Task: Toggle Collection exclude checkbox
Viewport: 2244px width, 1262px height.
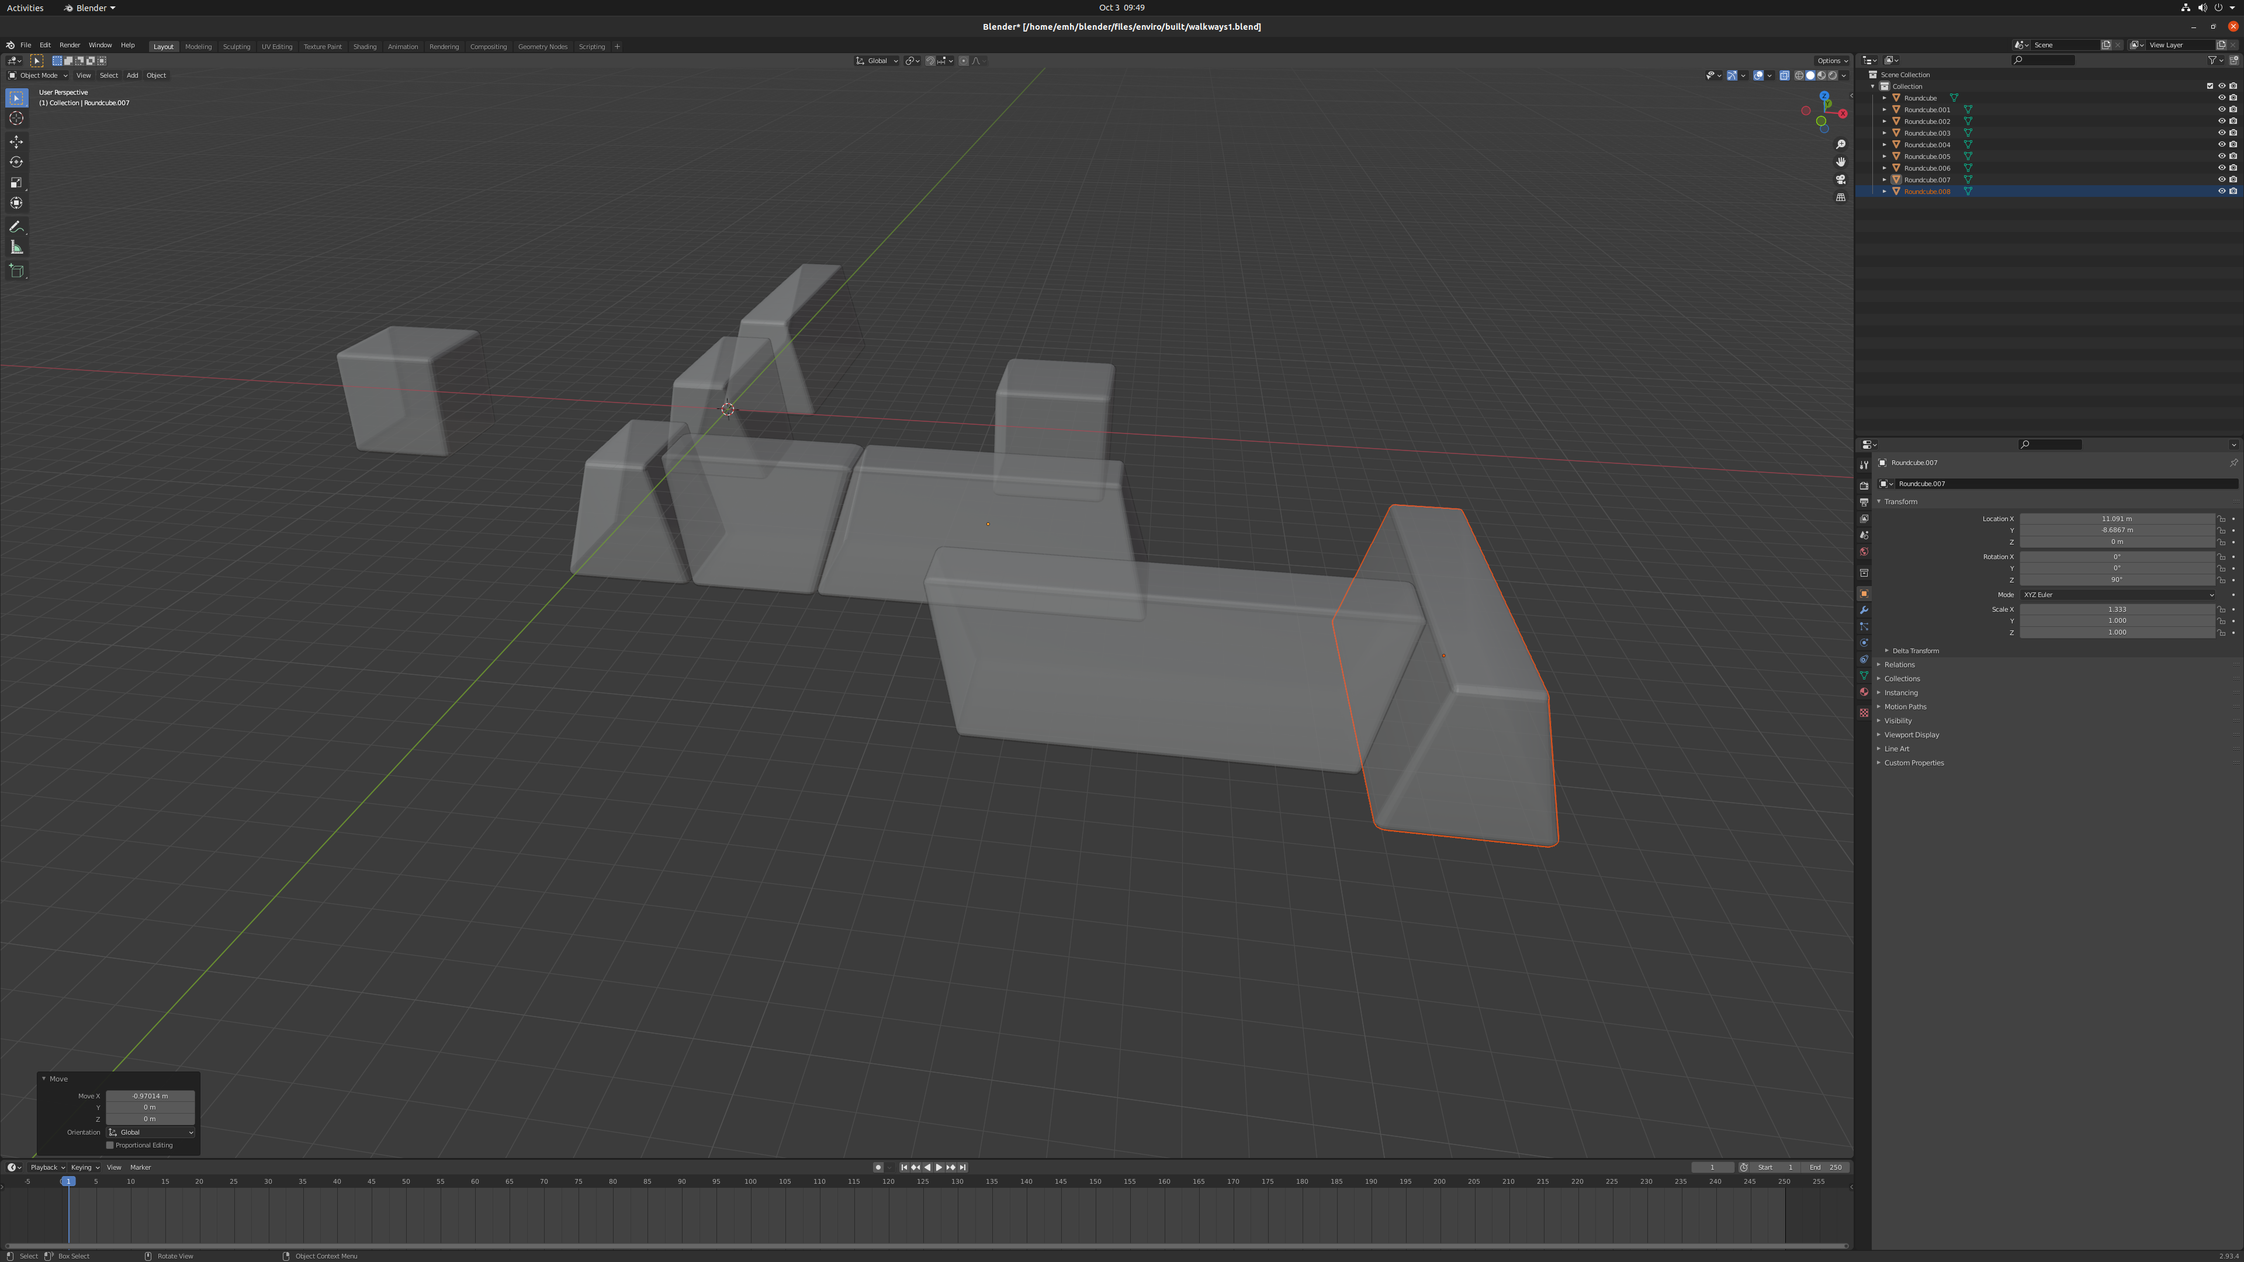Action: point(2210,86)
